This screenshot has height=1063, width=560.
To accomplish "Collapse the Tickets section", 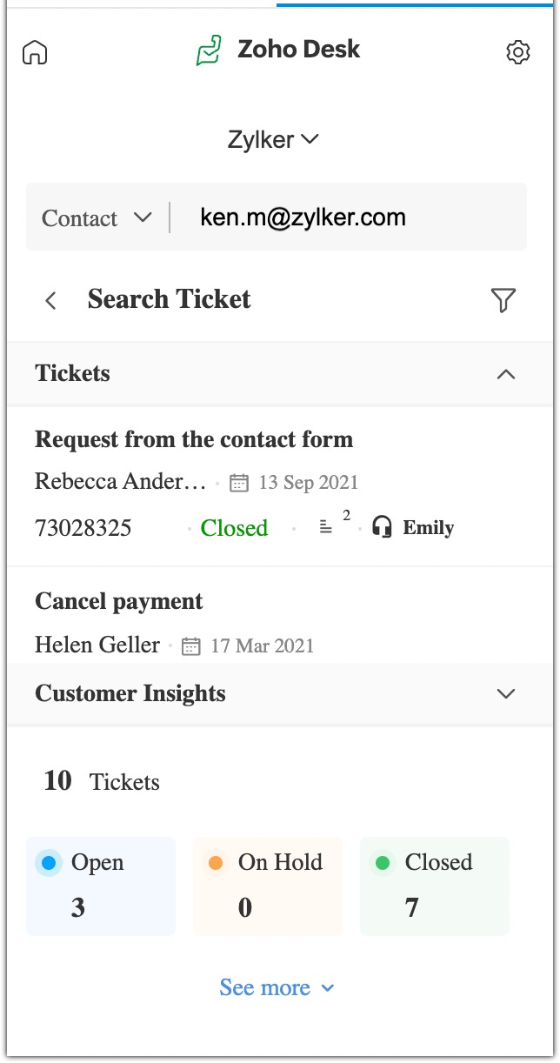I will click(505, 374).
